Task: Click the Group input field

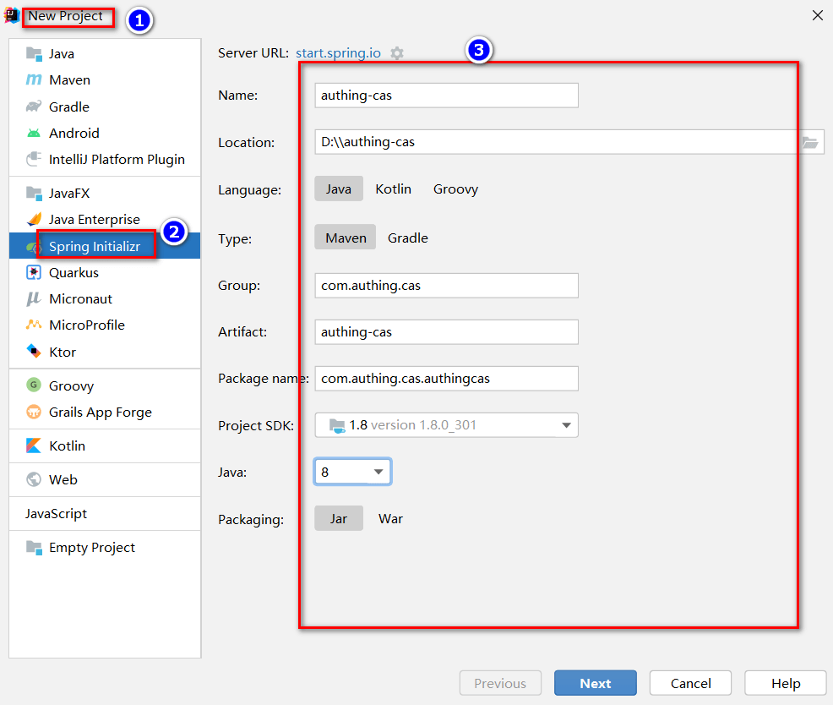Action: coord(446,286)
